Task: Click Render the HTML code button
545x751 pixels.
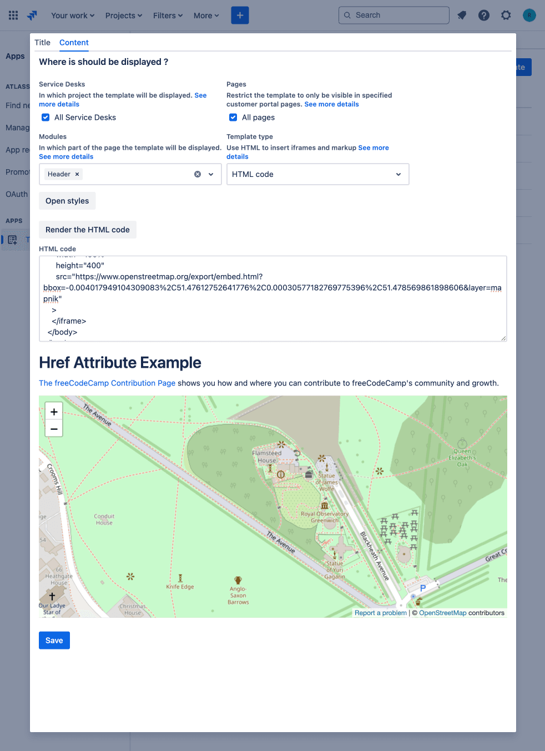Action: [x=88, y=230]
